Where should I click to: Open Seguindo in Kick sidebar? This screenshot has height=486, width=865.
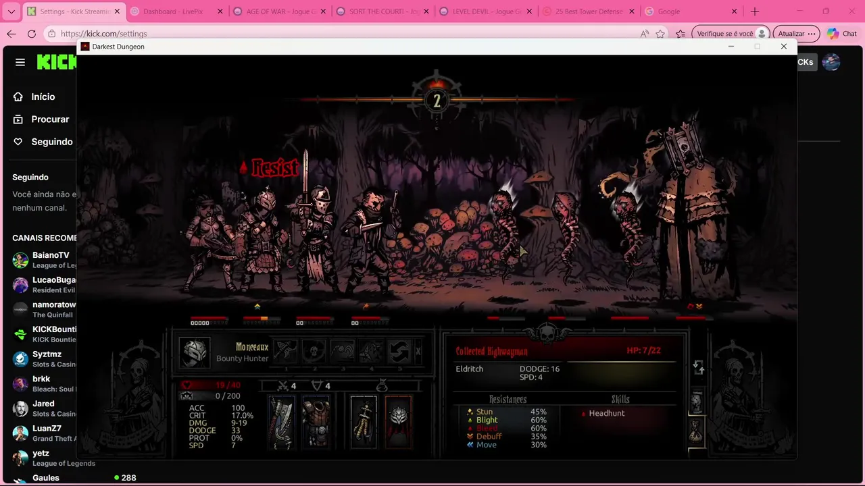(42, 142)
